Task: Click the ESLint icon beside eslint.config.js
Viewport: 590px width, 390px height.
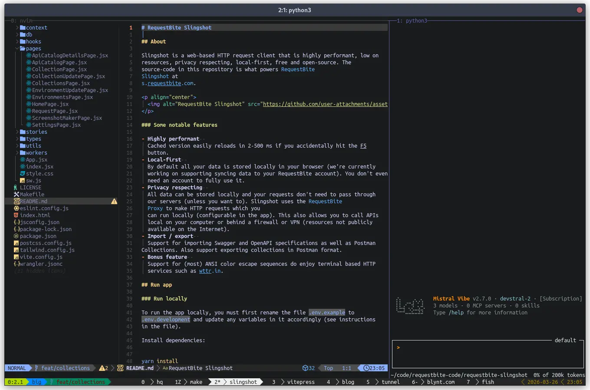Action: [16, 208]
